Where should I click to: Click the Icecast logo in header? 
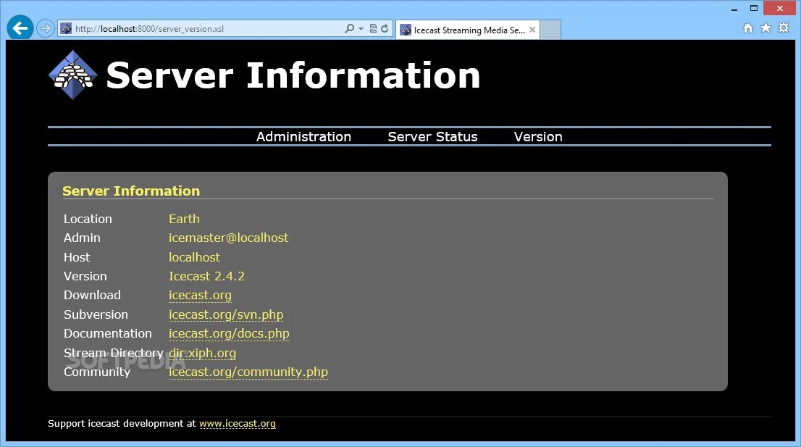(x=73, y=75)
